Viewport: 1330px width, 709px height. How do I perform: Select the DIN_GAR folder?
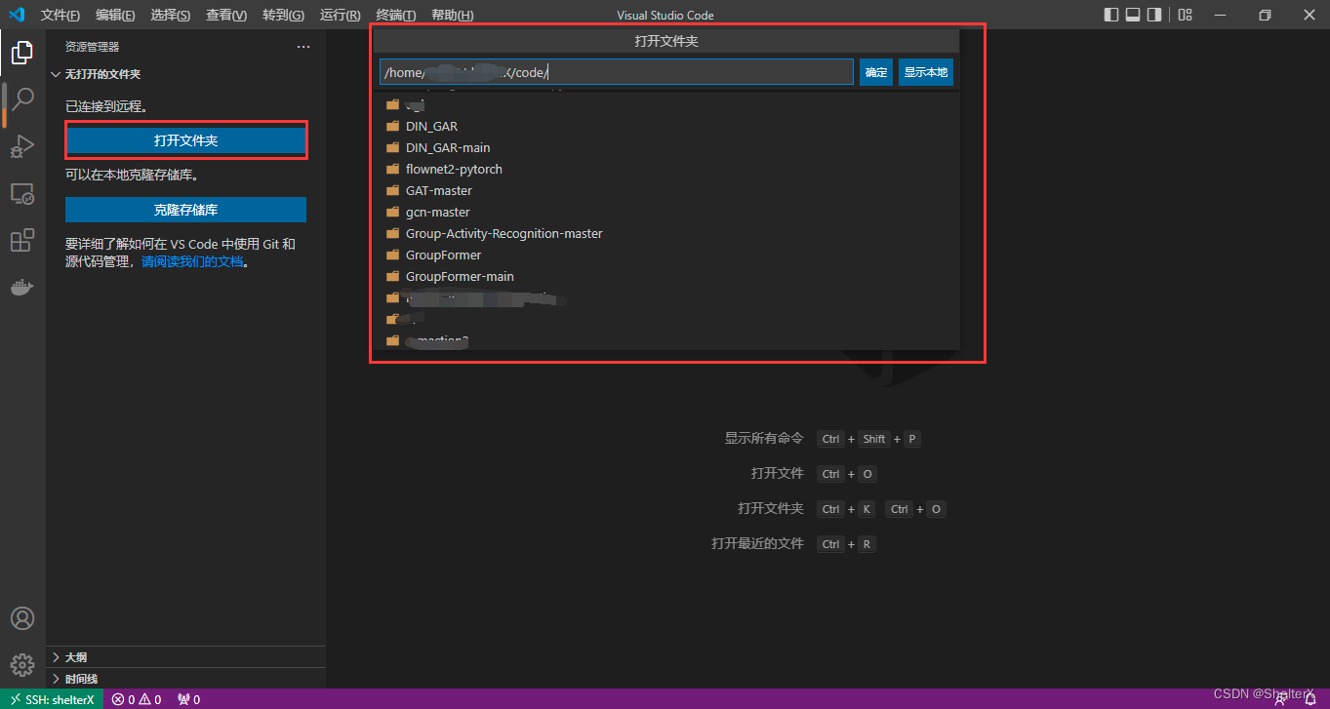tap(665, 126)
